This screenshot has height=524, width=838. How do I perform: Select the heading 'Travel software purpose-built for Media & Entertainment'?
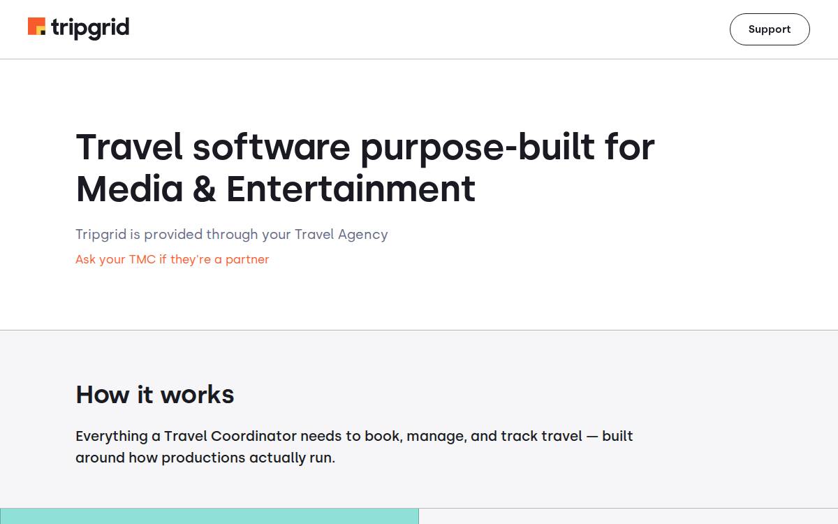point(365,168)
